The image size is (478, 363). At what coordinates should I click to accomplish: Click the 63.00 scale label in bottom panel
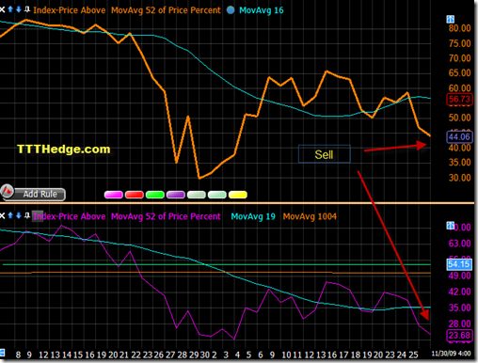tap(460, 244)
